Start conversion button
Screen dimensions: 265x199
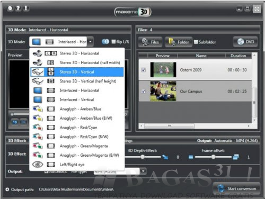236,188
